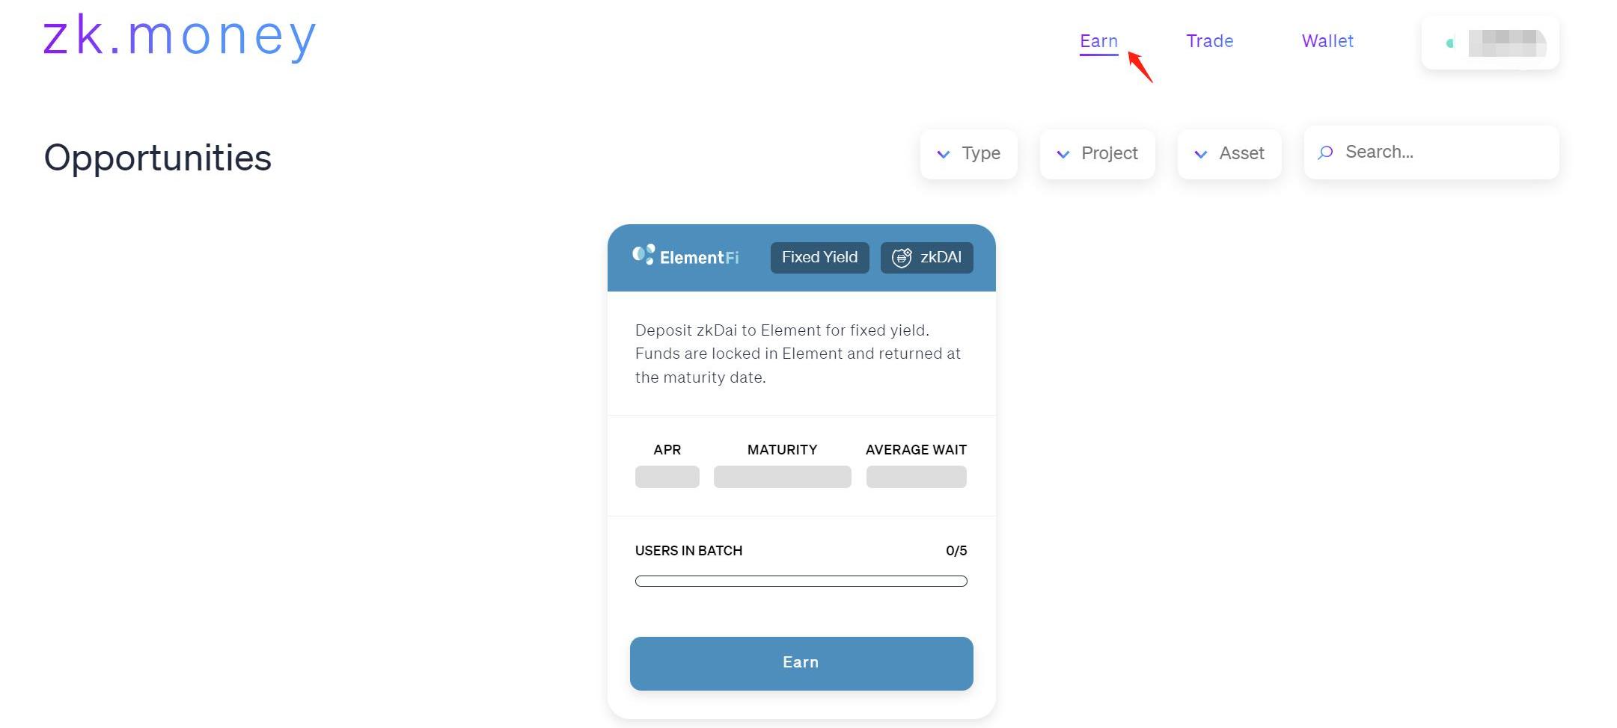1617x728 pixels.
Task: Click the ElementFi logo icon
Action: 644,255
